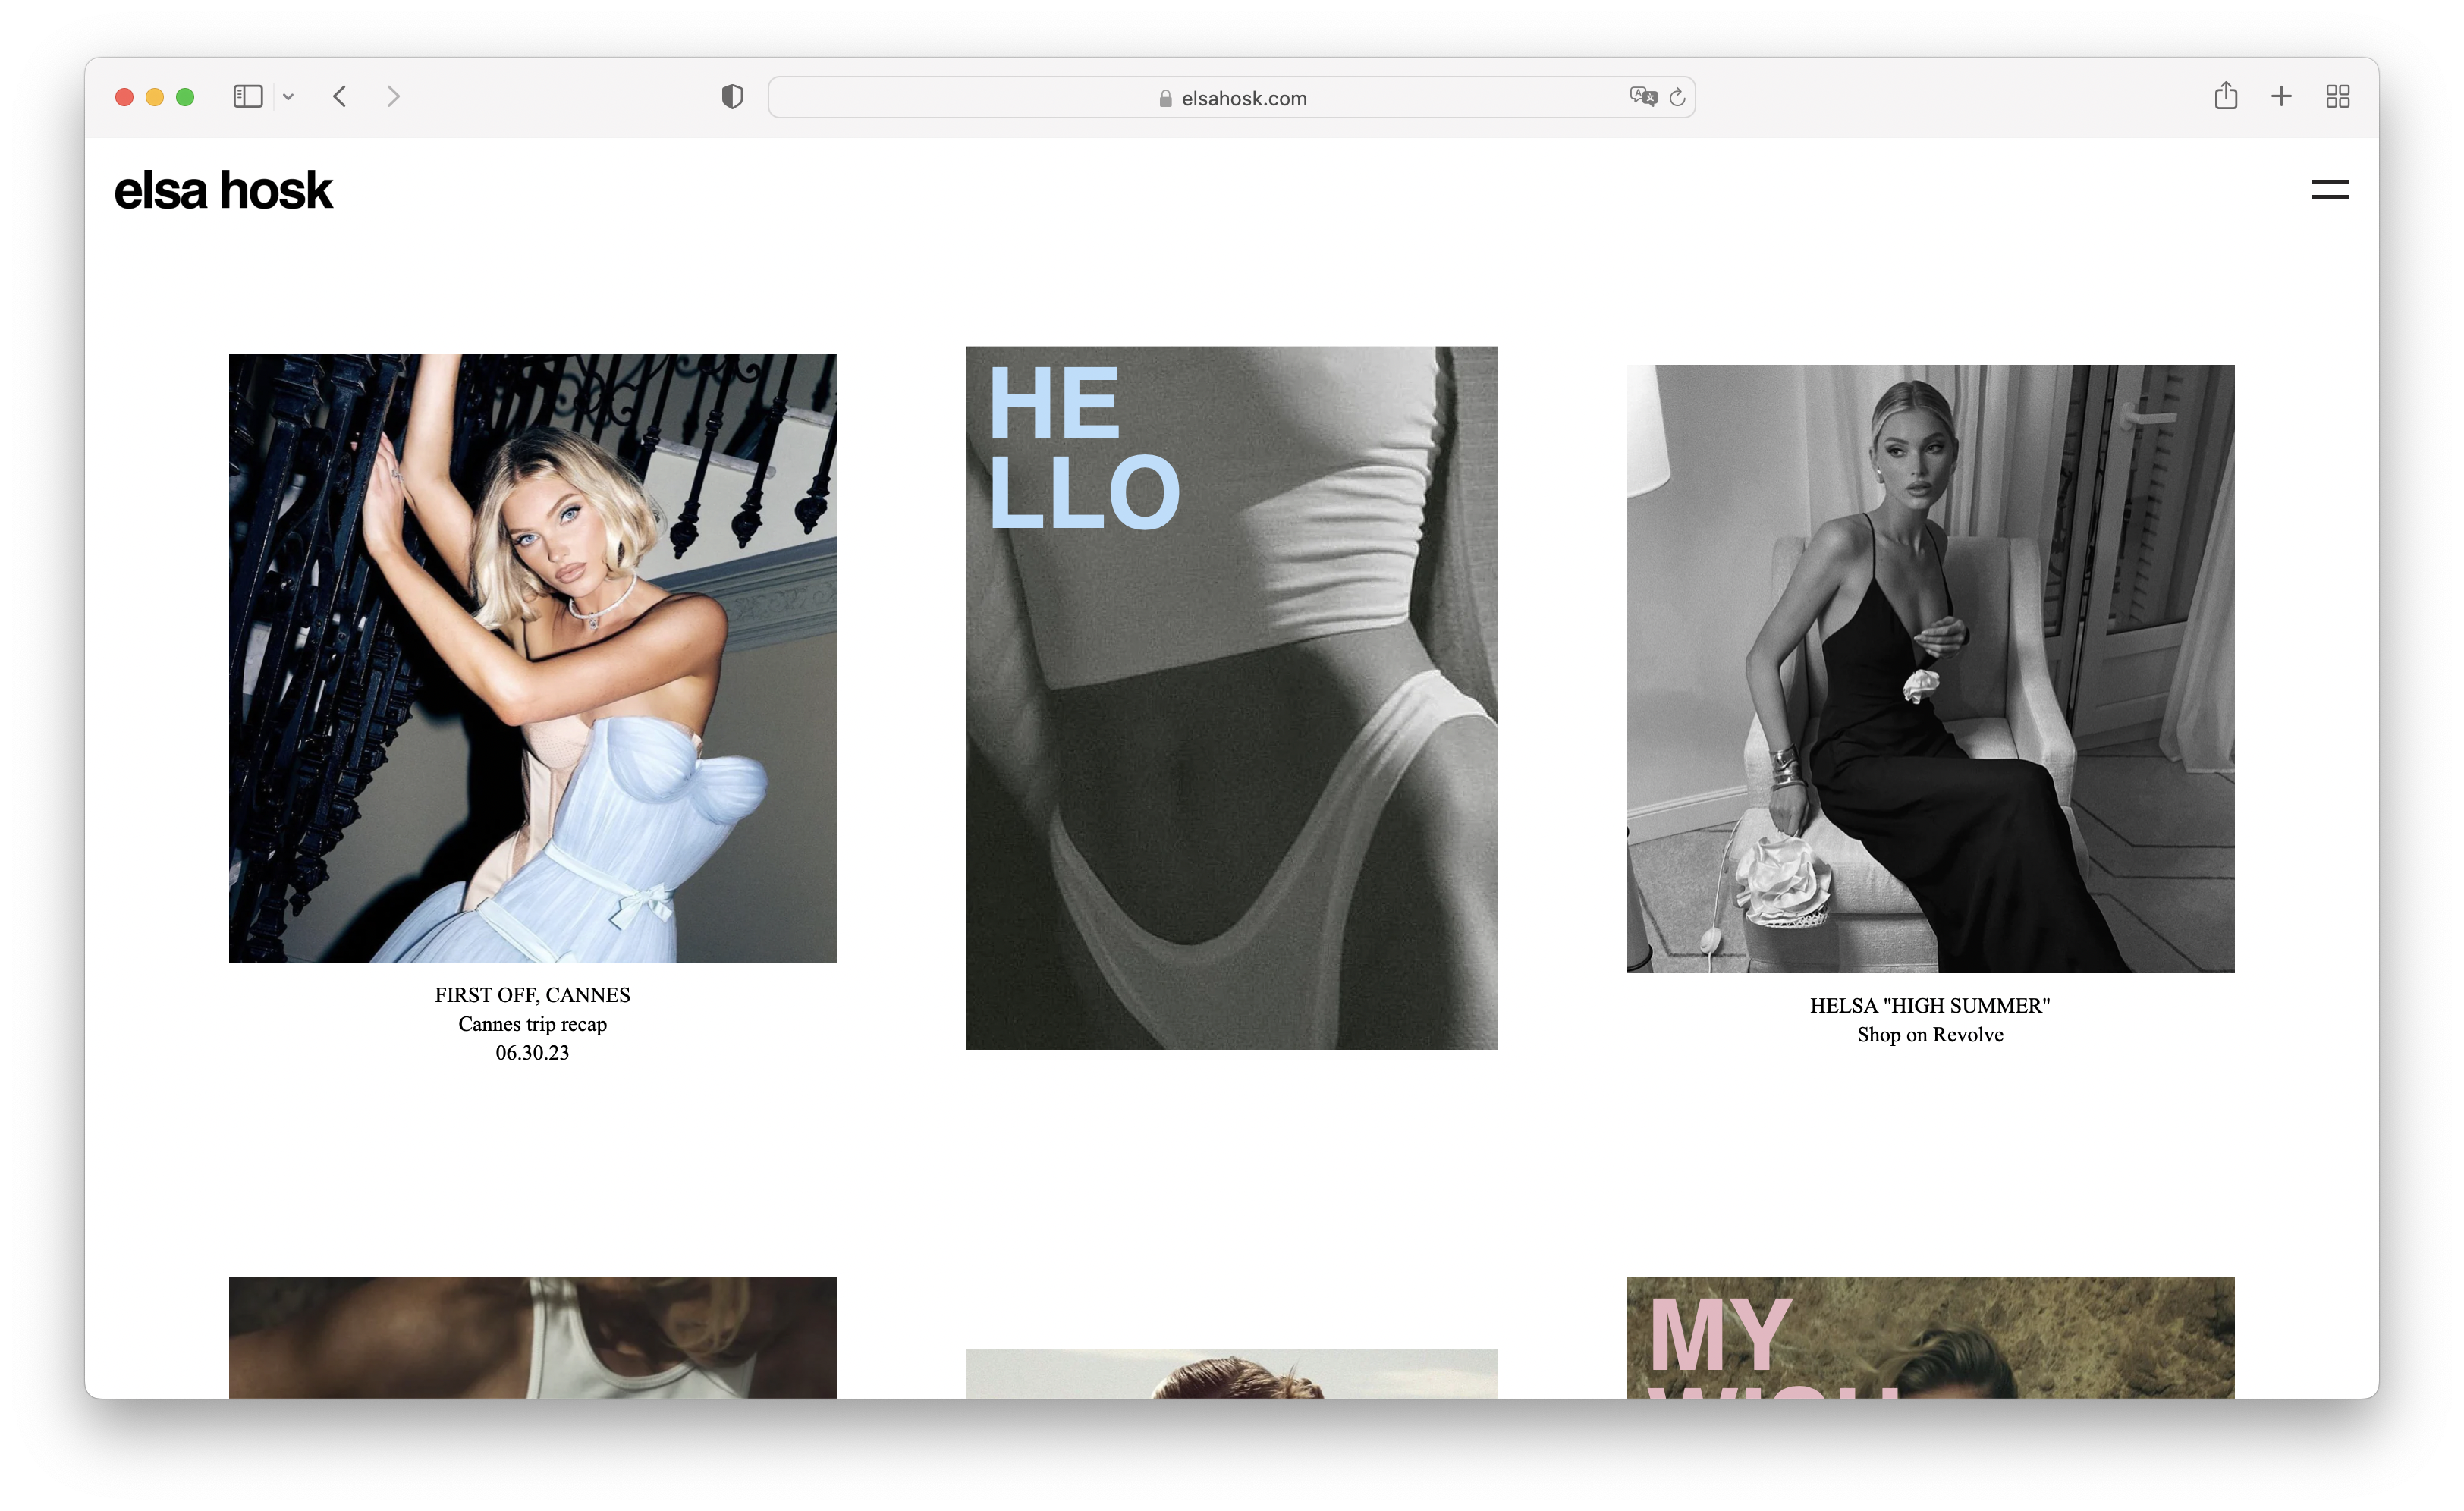This screenshot has width=2464, height=1511.
Task: Click the Cannes trip recap text
Action: [x=532, y=1024]
